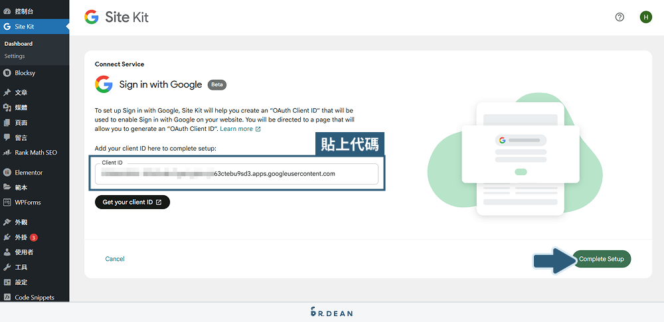Viewport: 664px width, 322px height.
Task: Click the Learn more link
Action: (236, 129)
